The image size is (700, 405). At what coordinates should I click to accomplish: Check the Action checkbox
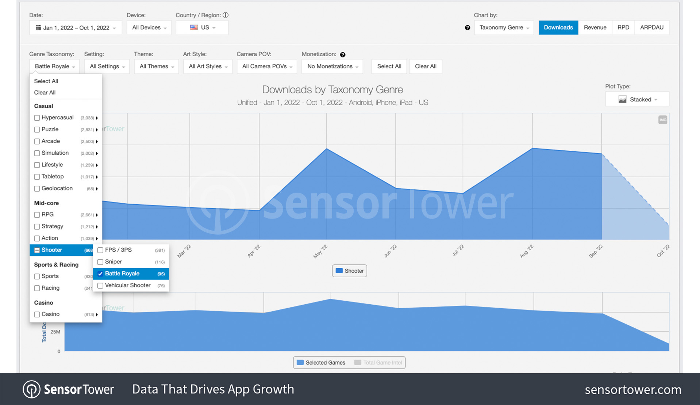pyautogui.click(x=37, y=238)
